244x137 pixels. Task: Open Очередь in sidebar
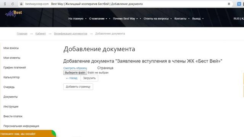click(9, 87)
